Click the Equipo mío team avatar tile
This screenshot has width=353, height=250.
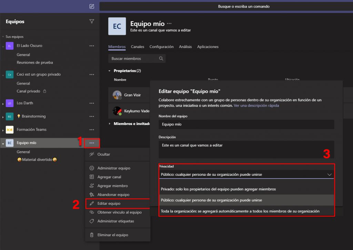coord(117,26)
